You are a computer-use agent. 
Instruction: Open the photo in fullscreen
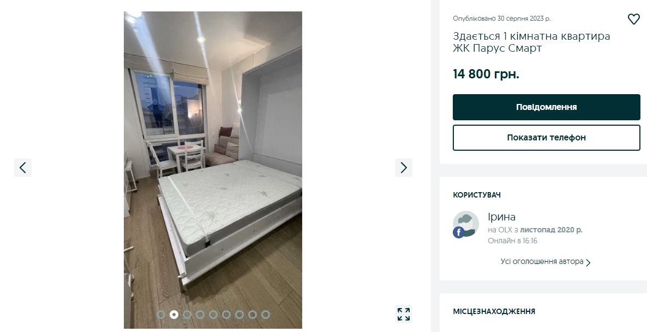(x=404, y=314)
